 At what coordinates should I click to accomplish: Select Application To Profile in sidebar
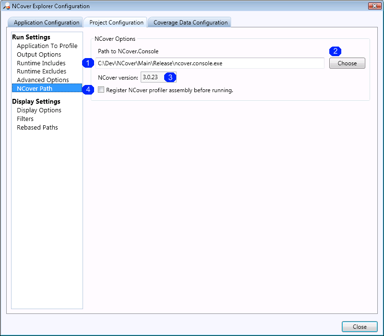tap(47, 46)
